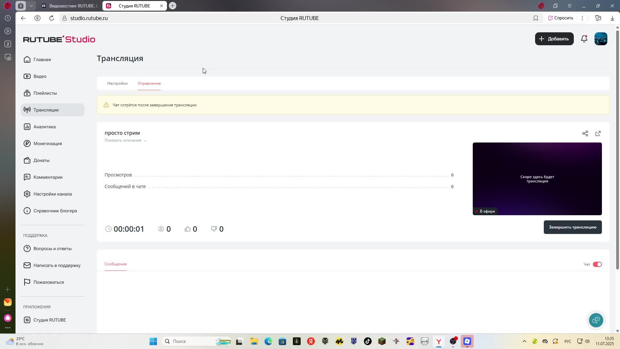Viewport: 620px width, 349px height.
Task: Select Трансляции in the sidebar
Action: point(52,110)
